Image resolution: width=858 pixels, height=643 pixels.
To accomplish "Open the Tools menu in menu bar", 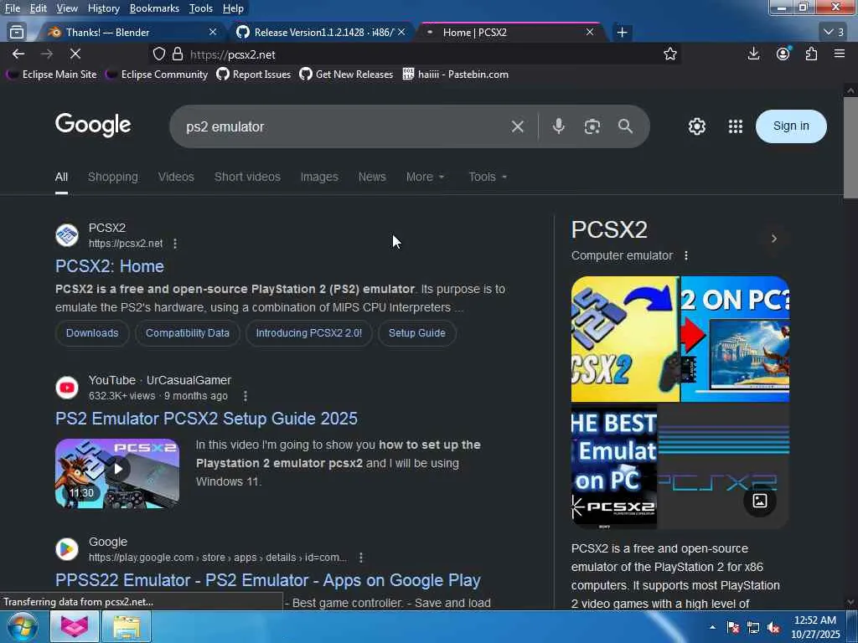I will click(201, 8).
